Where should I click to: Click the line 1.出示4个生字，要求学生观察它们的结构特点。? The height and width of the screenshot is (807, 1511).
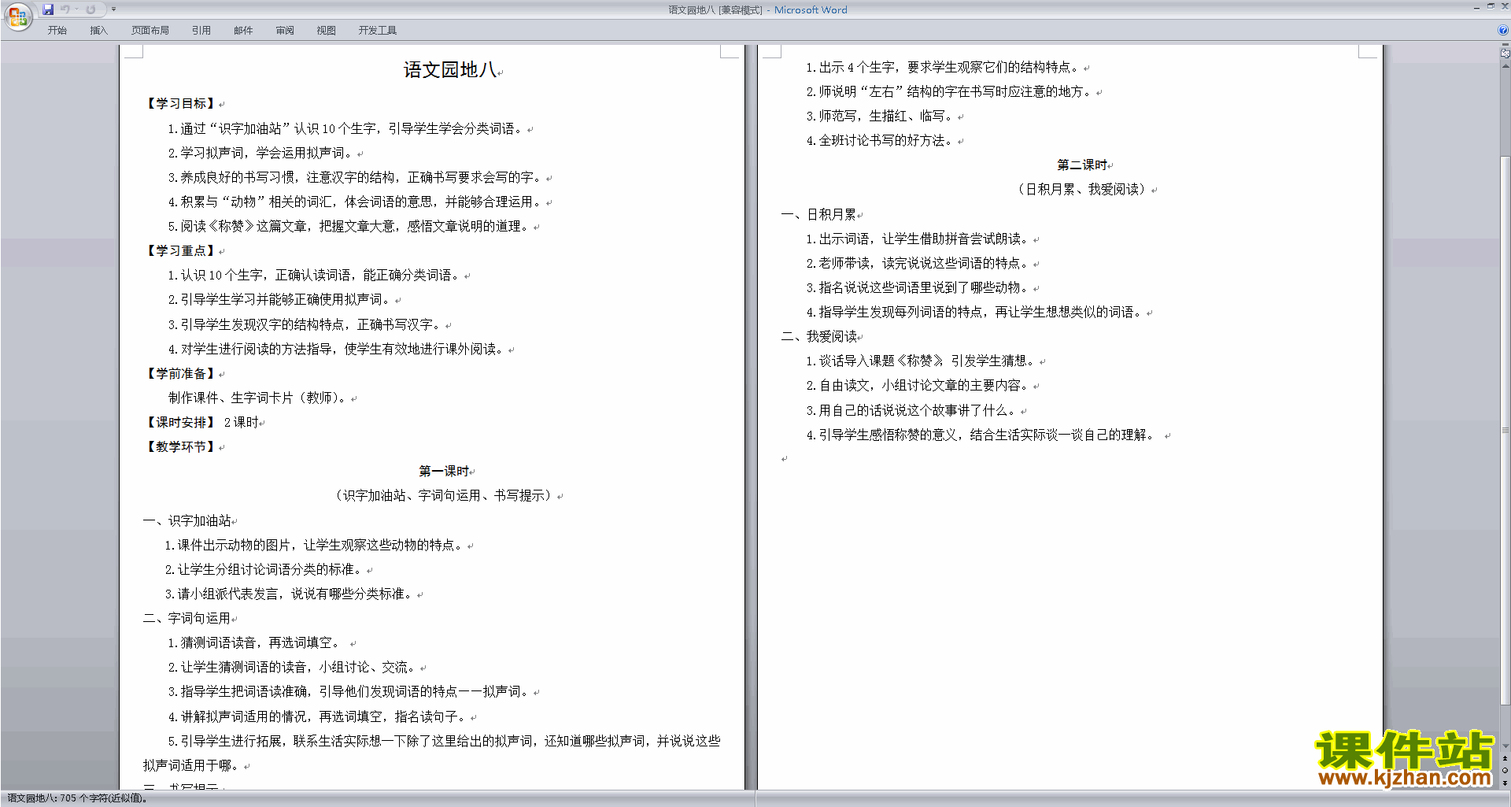point(944,68)
